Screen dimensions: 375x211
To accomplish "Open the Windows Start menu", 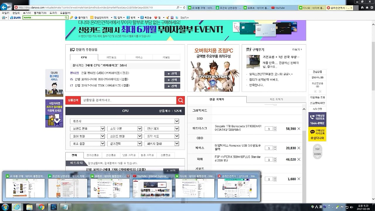I will tap(5, 207).
